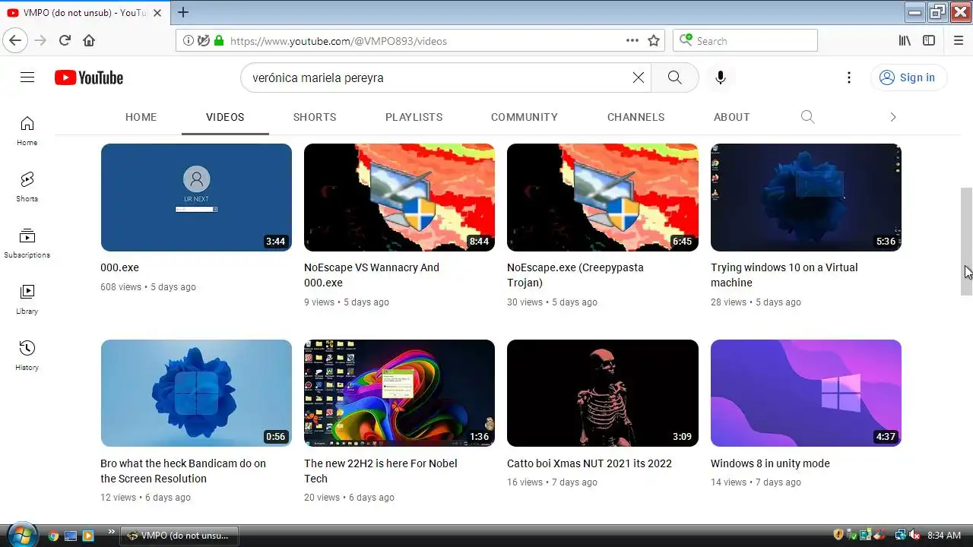Search within the channel using the magnifier icon
Viewport: 973px width, 547px height.
point(807,117)
